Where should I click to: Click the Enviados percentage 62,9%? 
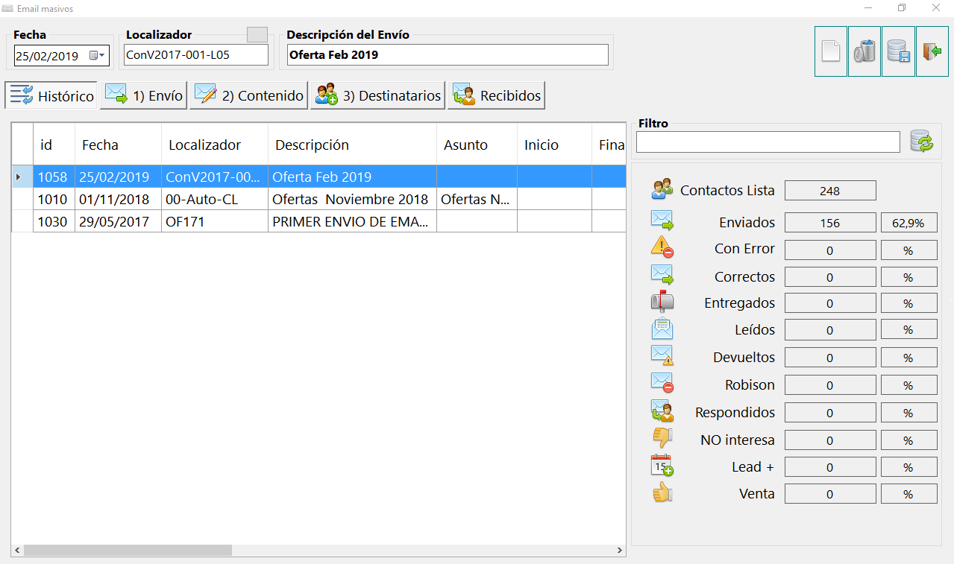point(909,223)
